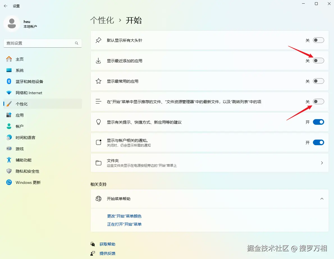
Task: Open Windows 更新 category
Action: (43, 182)
